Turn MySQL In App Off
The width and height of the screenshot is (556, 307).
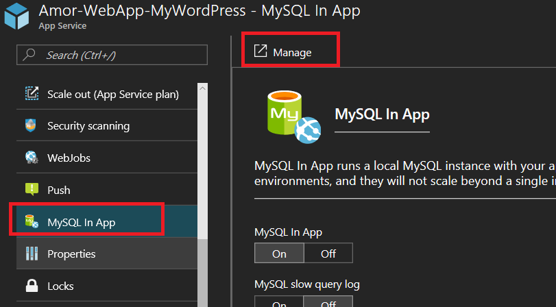(x=328, y=253)
